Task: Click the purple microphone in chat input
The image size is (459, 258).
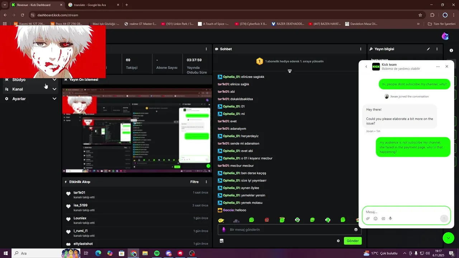Action: 223,230
